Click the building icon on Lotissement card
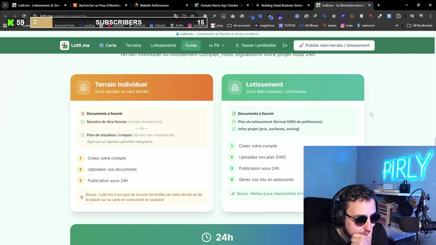This screenshot has width=436, height=245. point(235,87)
